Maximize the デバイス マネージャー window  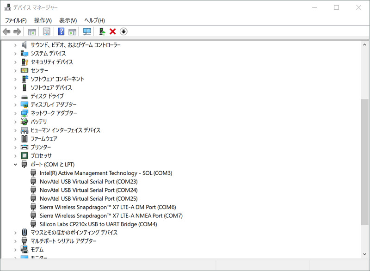[x=337, y=7]
